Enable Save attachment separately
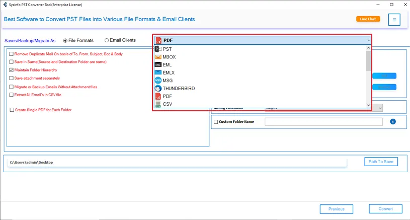410x220 pixels. [x=11, y=78]
